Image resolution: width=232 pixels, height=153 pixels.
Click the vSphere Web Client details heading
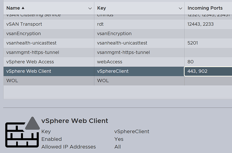(75, 121)
